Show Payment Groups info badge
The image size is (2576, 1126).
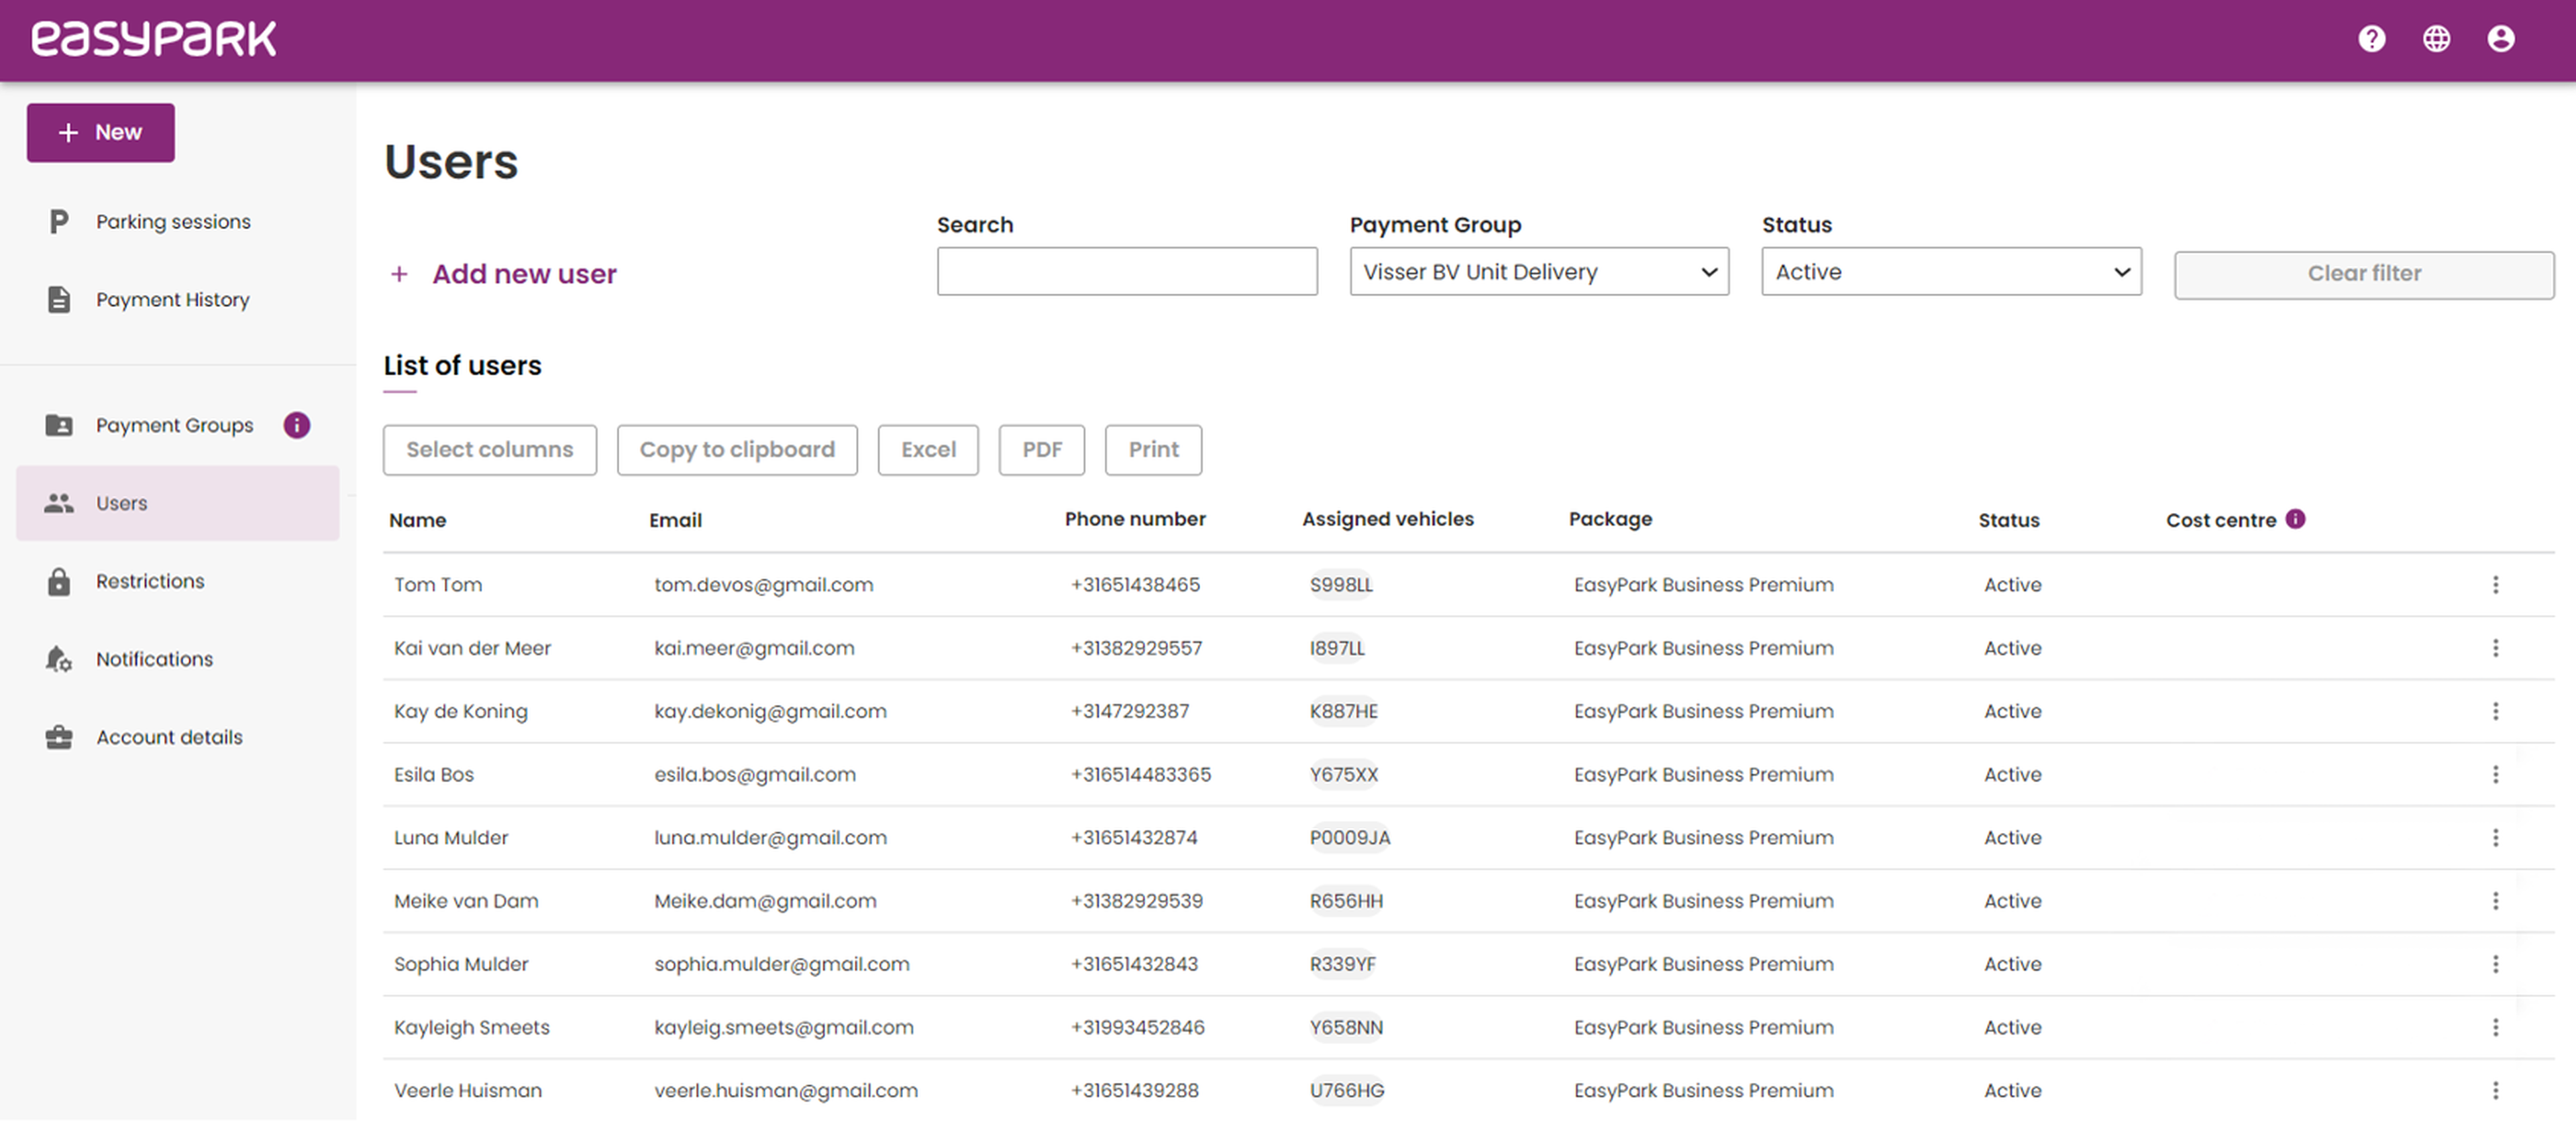297,425
